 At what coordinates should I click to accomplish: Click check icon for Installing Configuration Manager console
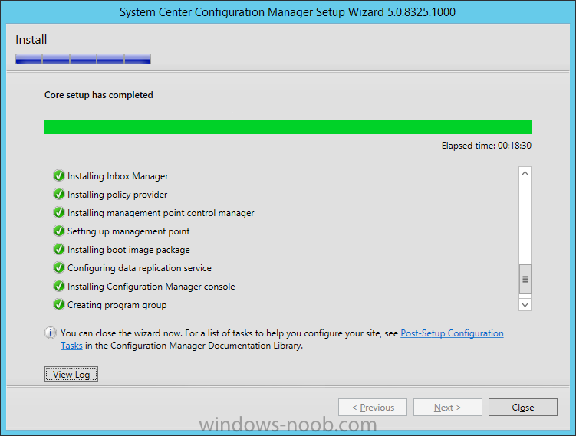coord(59,286)
